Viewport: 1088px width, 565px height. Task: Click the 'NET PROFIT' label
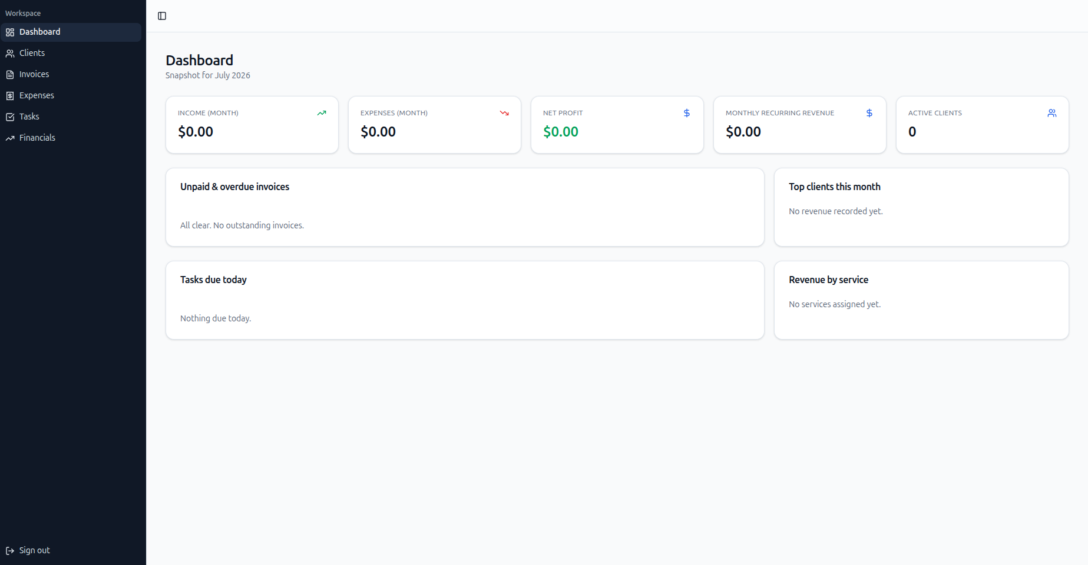click(563, 113)
